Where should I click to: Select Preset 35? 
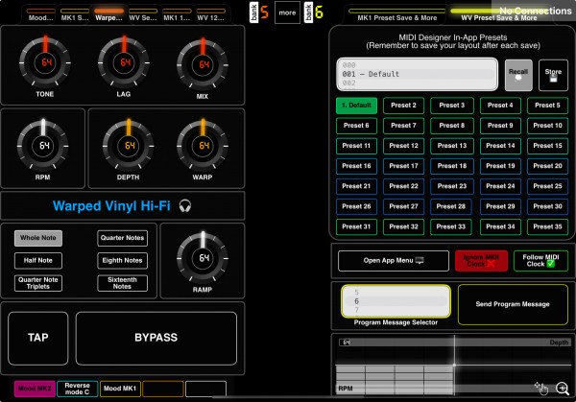547,226
